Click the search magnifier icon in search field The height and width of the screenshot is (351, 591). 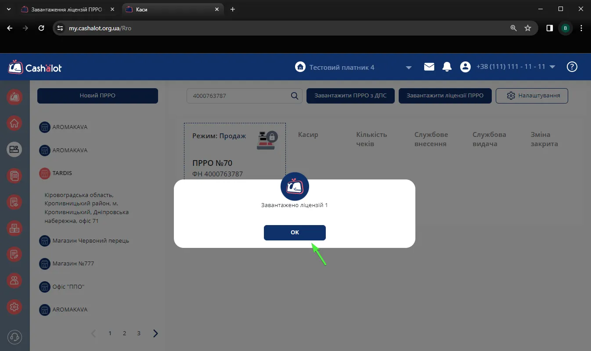click(x=295, y=96)
